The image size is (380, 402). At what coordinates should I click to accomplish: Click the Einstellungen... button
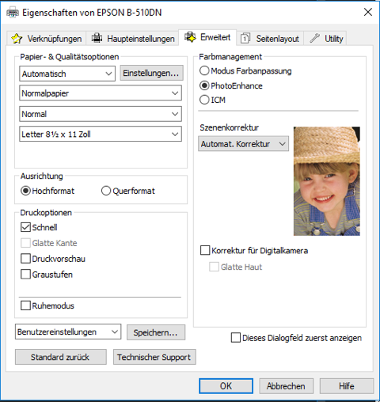coord(152,73)
